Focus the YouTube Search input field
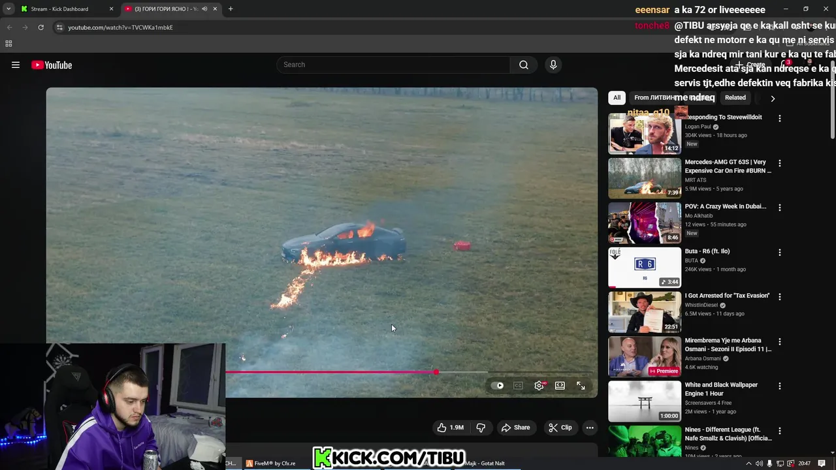The width and height of the screenshot is (836, 470). [394, 65]
